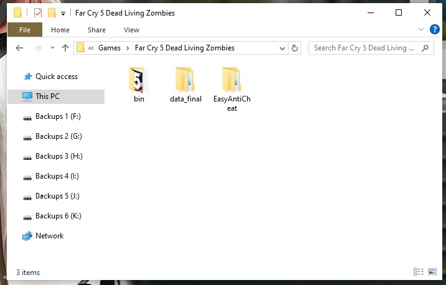Select Backups 1 (F:) drive

tap(57, 116)
